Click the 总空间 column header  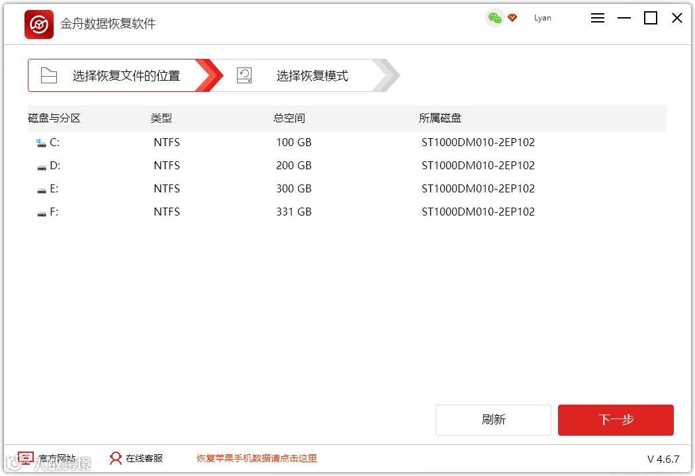(289, 118)
